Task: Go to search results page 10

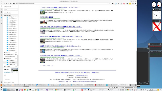Action: [x=53, y=65]
